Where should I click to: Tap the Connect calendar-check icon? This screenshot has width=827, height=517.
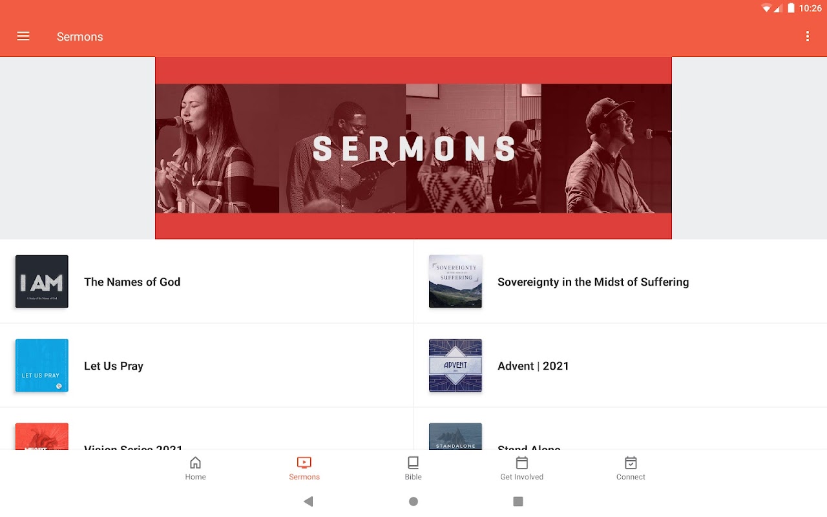click(x=631, y=463)
